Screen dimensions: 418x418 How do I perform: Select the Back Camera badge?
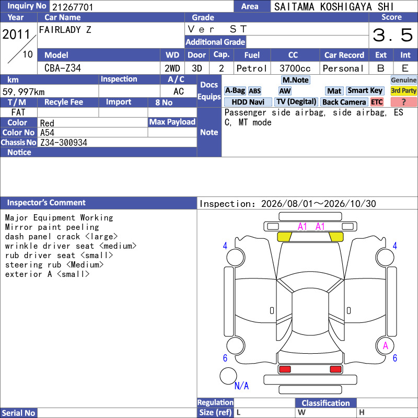point(344,102)
